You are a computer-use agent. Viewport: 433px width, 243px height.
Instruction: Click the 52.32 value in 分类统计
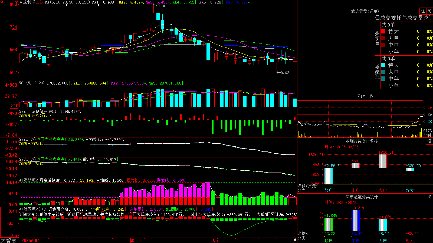tap(330, 234)
